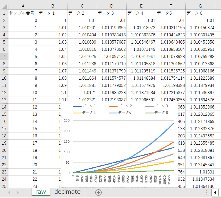Click the データ 2 header cell

(x=82, y=13)
